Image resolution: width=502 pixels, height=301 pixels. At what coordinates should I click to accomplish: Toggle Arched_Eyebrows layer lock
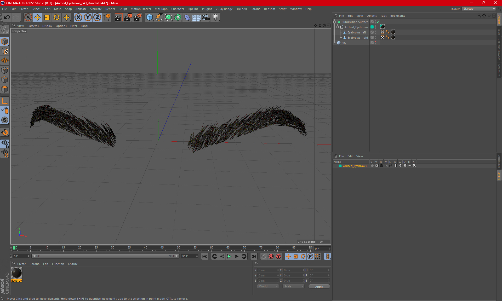391,166
